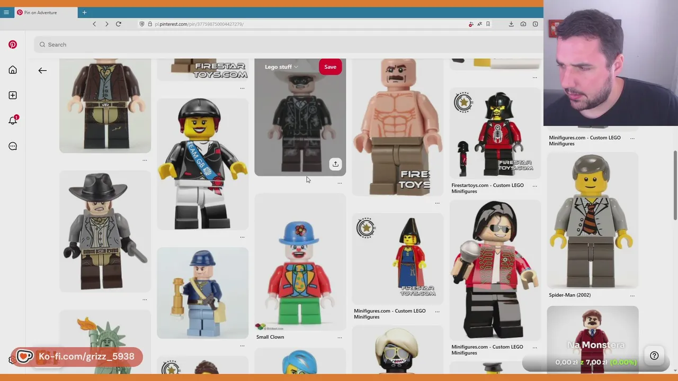Open the browser main menu icon
678x381 pixels.
coord(6,12)
